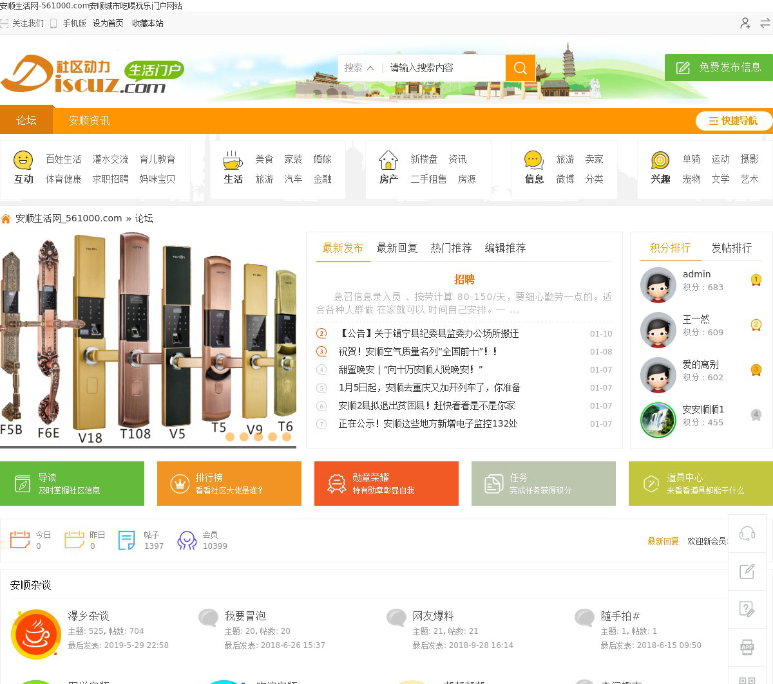Click the 排行榜 orange tile
The image size is (773, 684).
tap(229, 483)
